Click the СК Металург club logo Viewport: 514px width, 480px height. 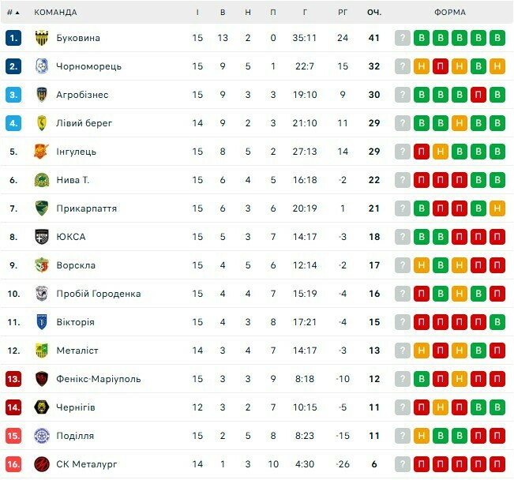(42, 464)
